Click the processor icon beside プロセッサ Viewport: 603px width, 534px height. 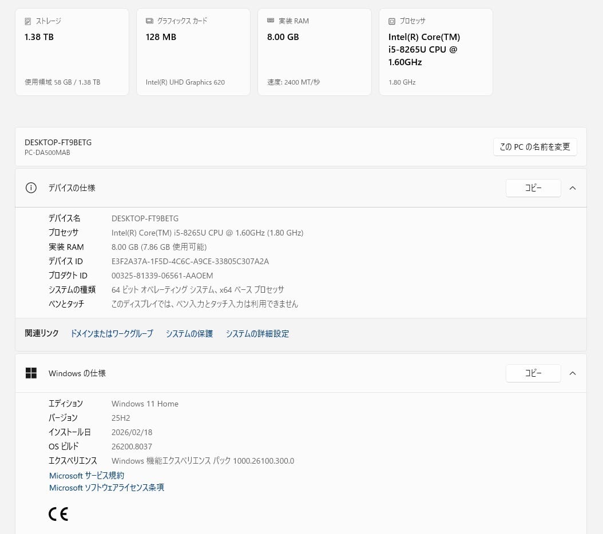point(392,21)
